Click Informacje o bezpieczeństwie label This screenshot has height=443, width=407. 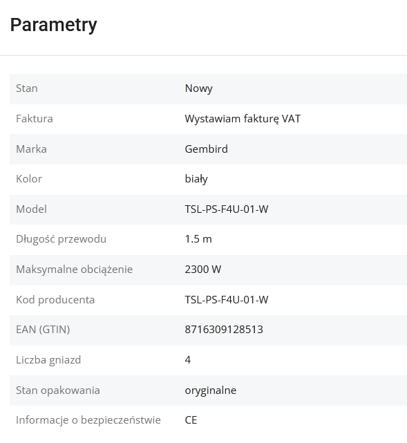pos(88,420)
